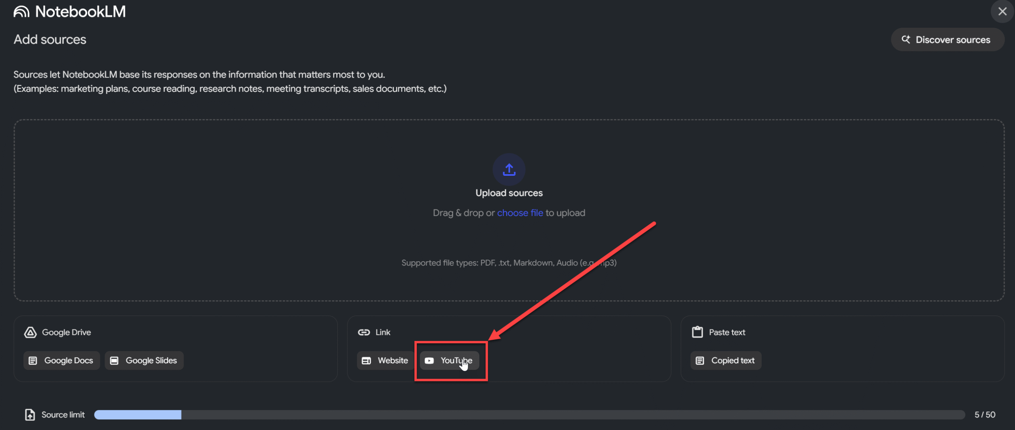Add a Google Slides source
Image resolution: width=1015 pixels, height=430 pixels.
point(144,360)
